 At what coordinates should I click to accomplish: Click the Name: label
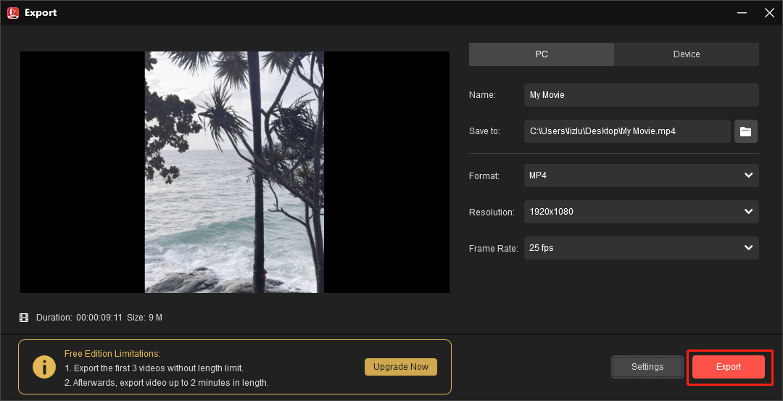[482, 95]
